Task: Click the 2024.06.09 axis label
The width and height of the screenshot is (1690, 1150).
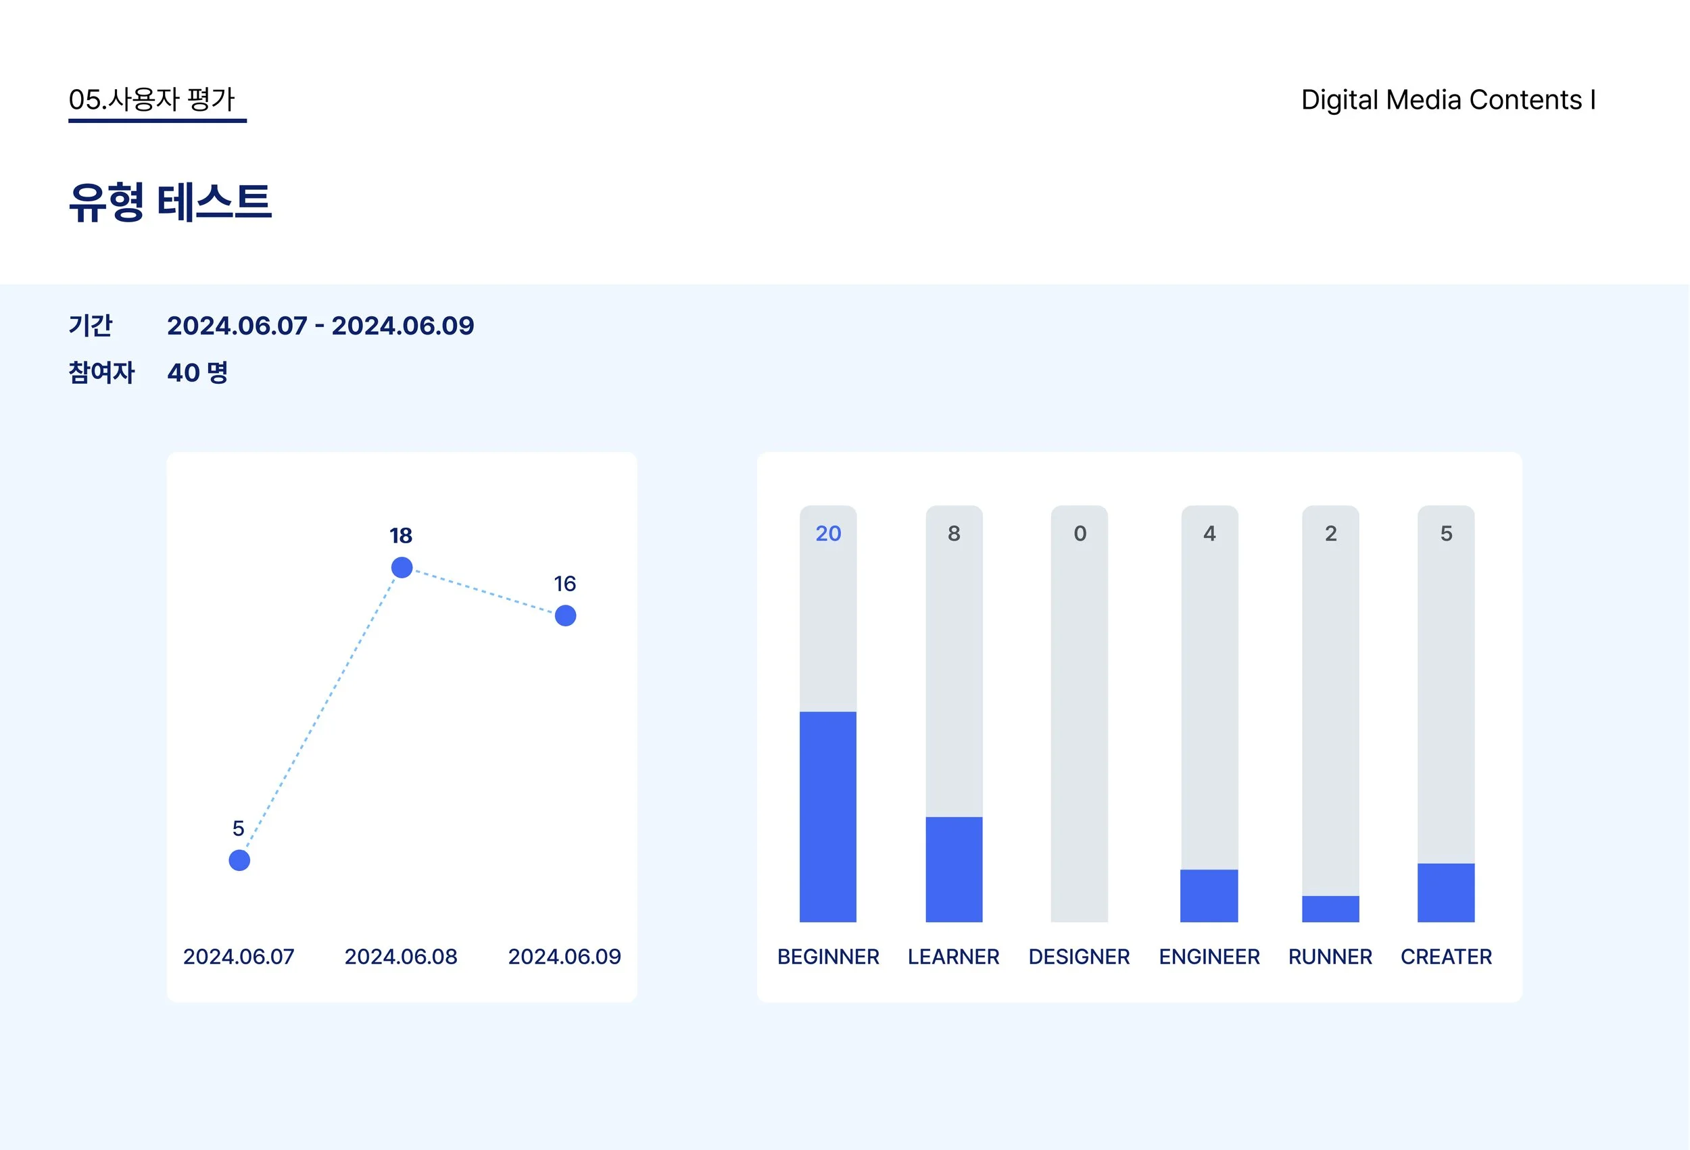Action: point(565,957)
